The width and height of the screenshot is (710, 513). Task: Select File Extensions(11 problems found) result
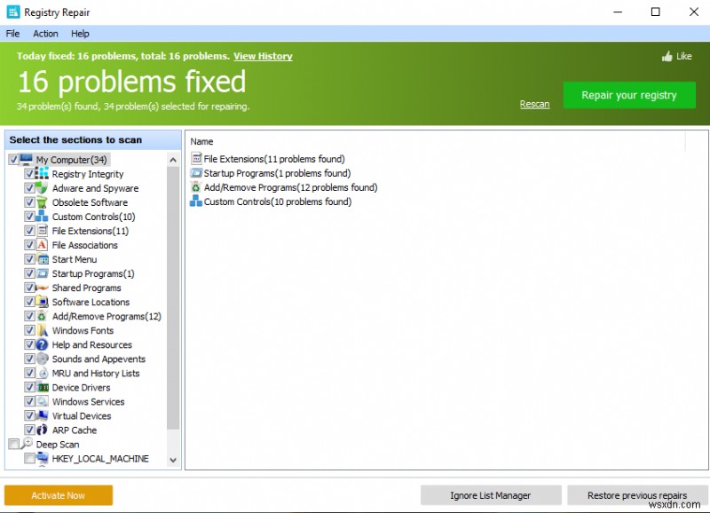pyautogui.click(x=274, y=159)
